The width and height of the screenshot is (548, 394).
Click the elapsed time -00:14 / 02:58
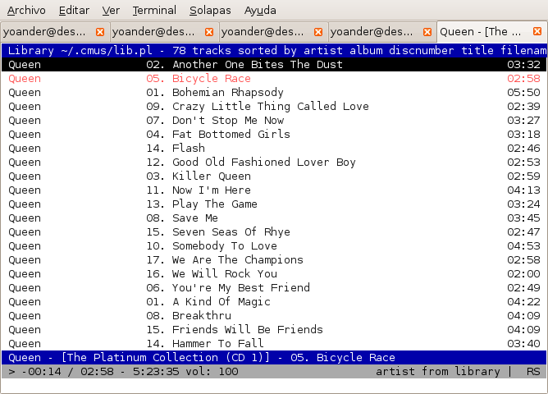point(68,372)
